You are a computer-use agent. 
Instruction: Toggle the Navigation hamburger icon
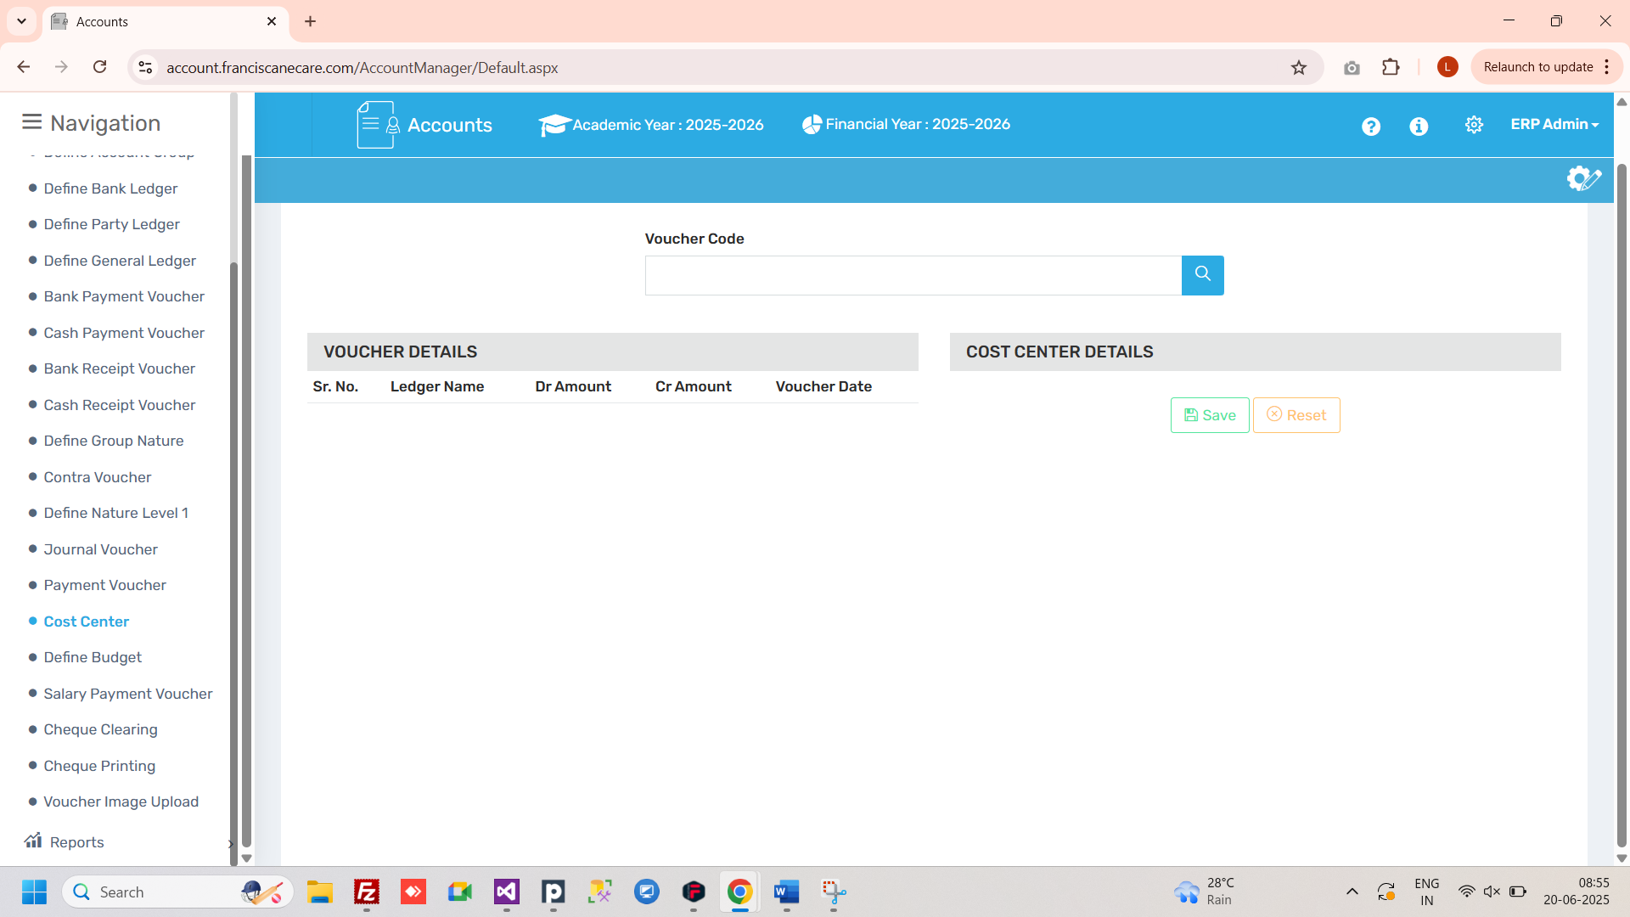(31, 122)
